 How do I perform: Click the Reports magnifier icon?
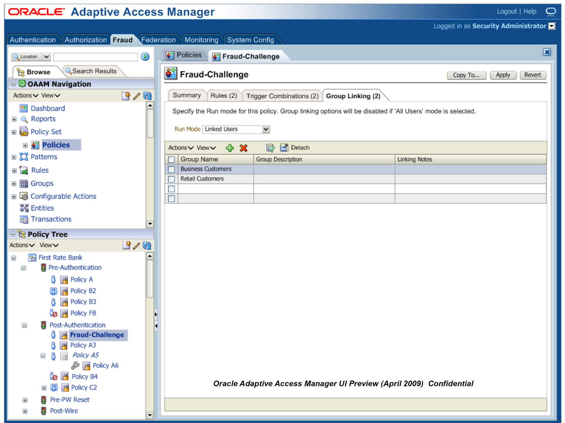pos(24,119)
